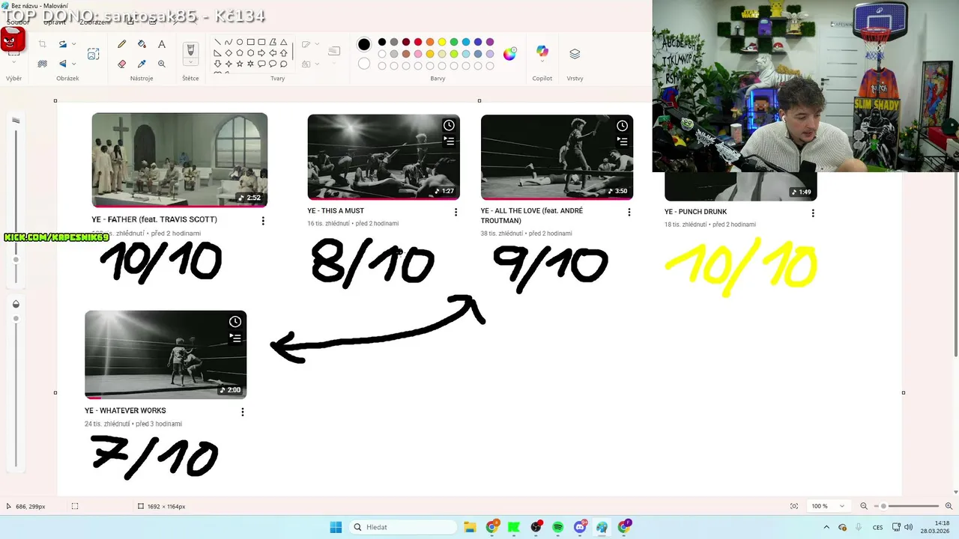Click the CES language indicator
959x539 pixels.
(x=877, y=527)
